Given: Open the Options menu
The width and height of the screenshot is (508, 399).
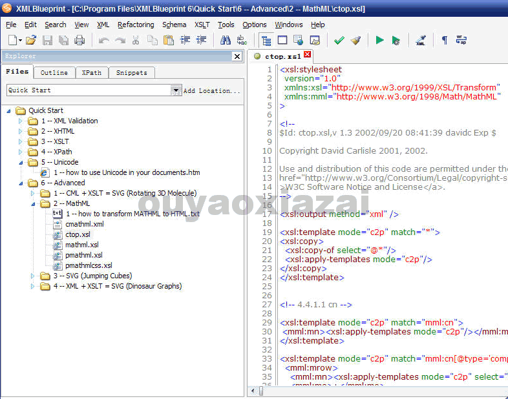Looking at the screenshot, I should [x=255, y=25].
